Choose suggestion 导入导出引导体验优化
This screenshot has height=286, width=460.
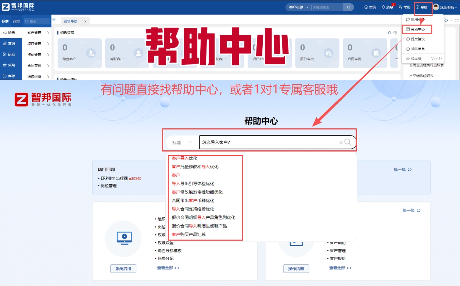(x=193, y=183)
